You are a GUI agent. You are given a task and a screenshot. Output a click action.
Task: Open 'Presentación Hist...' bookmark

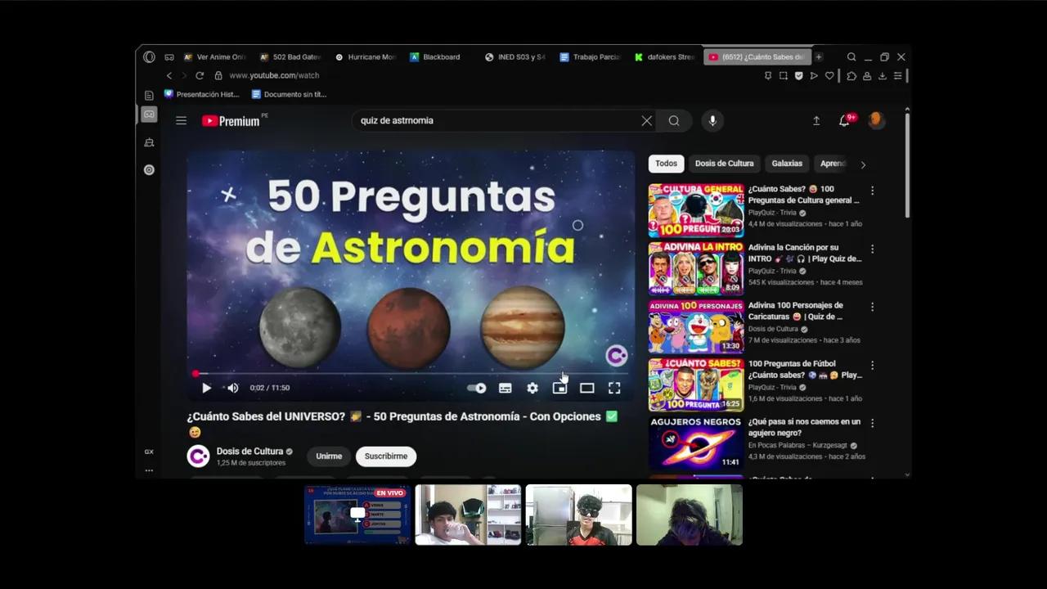coord(202,94)
